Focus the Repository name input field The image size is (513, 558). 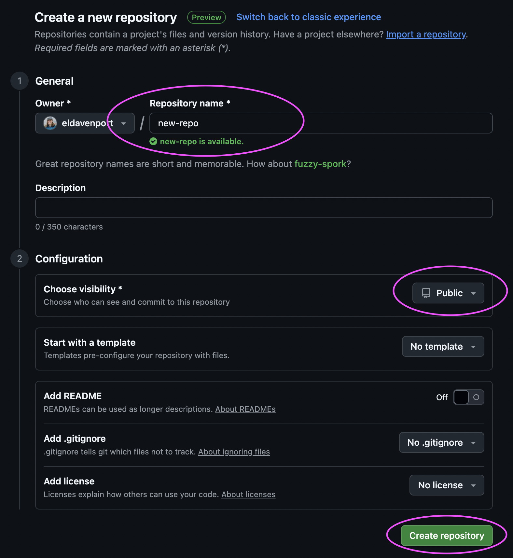321,123
